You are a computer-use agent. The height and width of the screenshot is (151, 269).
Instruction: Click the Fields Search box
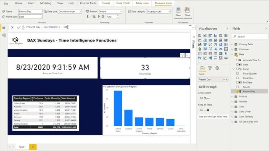250,36
